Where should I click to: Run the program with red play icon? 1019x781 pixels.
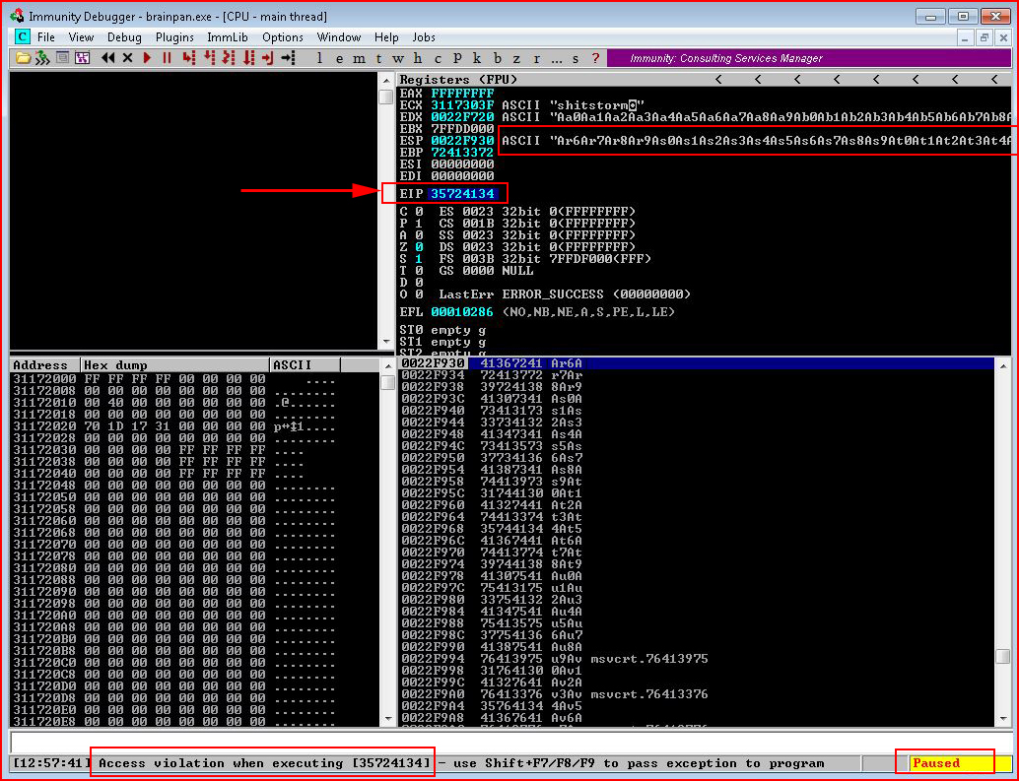coord(148,58)
